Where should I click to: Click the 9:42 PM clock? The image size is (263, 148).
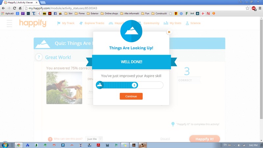pyautogui.click(x=253, y=145)
